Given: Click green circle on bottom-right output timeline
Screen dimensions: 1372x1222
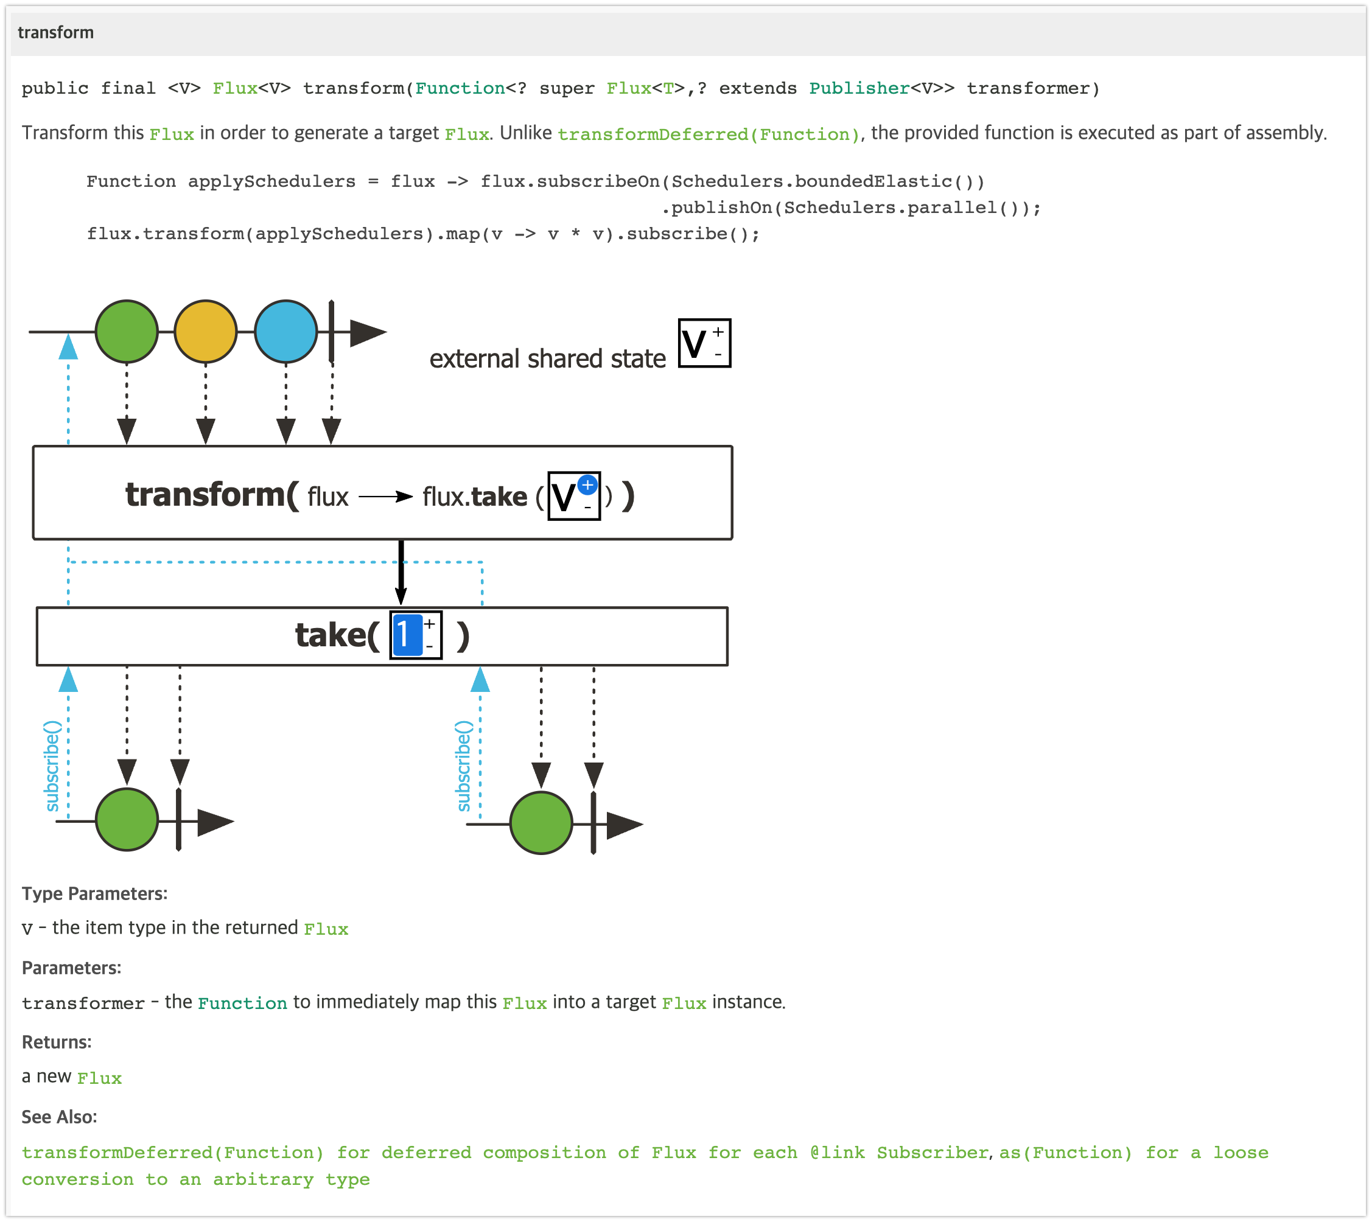Looking at the screenshot, I should (541, 823).
